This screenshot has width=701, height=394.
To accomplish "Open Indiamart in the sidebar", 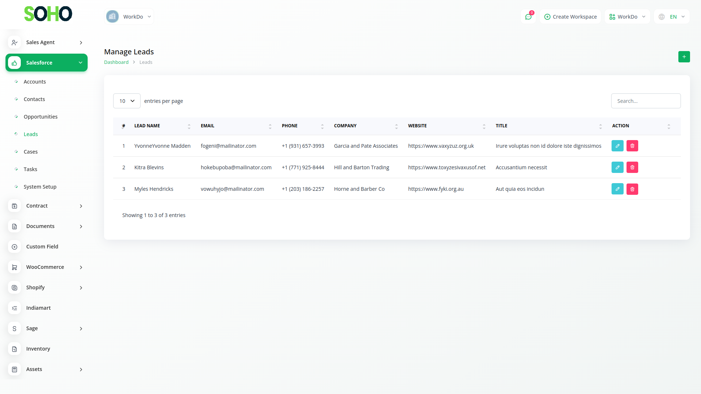I will point(38,308).
